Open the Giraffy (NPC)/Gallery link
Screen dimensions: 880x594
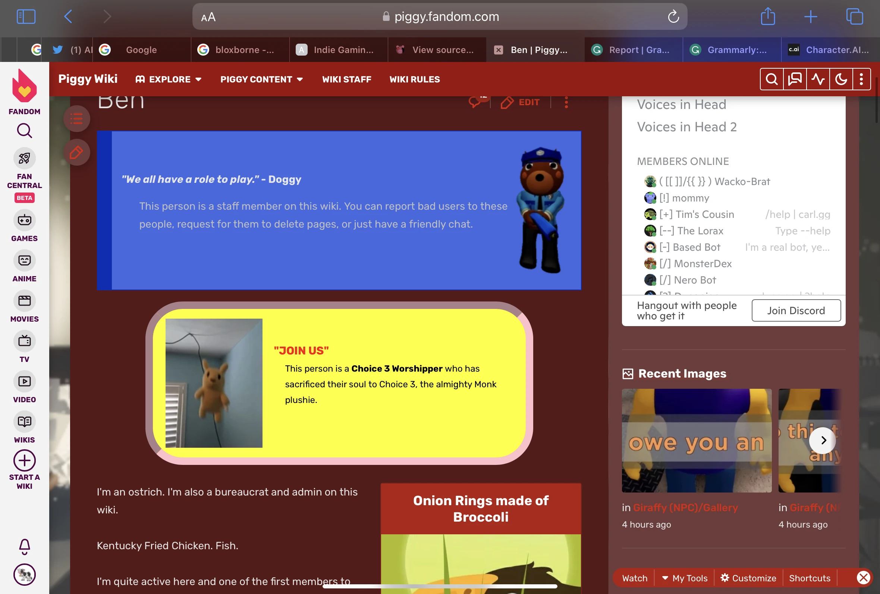tap(685, 508)
